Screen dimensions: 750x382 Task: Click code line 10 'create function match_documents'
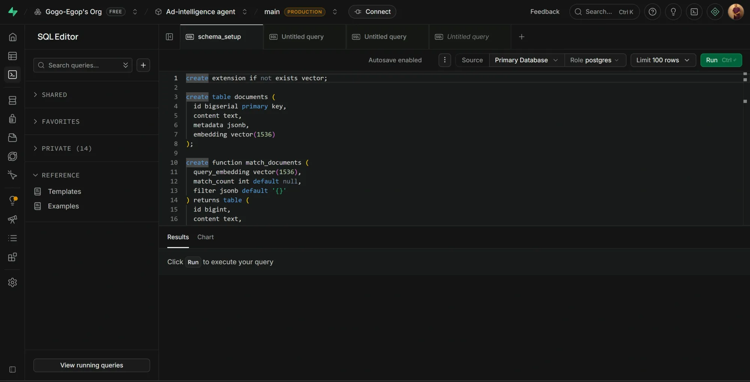[x=247, y=162]
